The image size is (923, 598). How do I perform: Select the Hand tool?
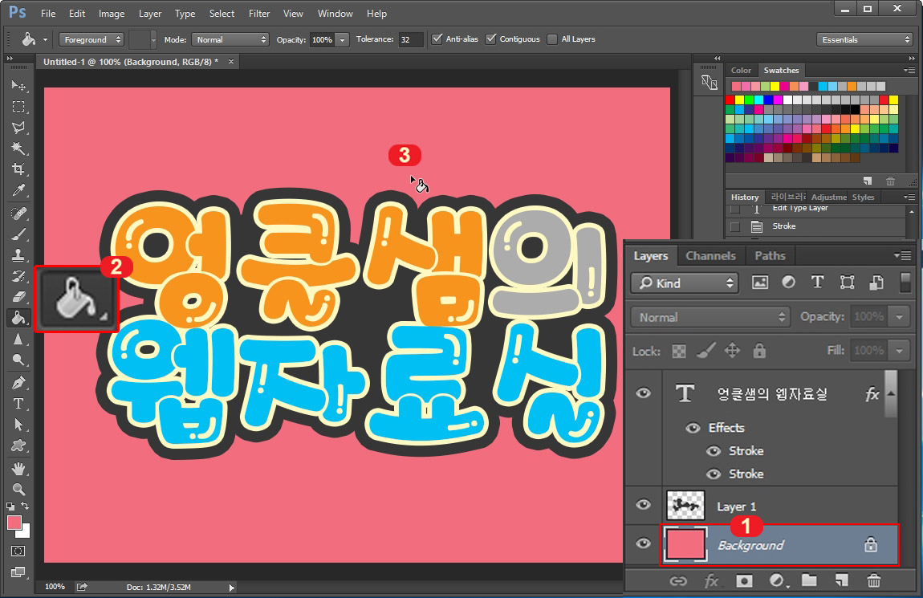18,469
